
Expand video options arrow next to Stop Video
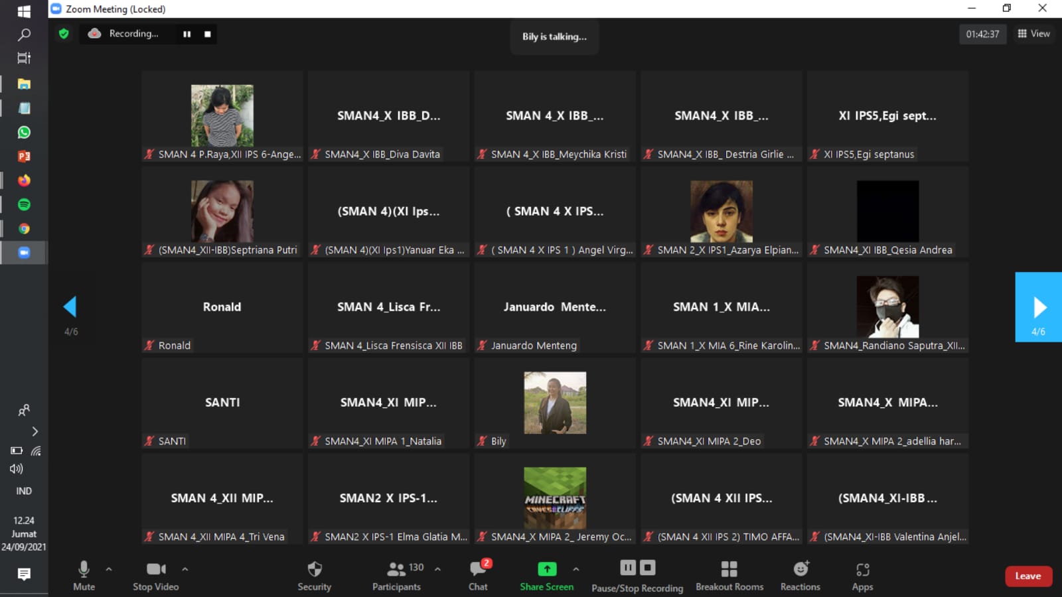click(185, 569)
